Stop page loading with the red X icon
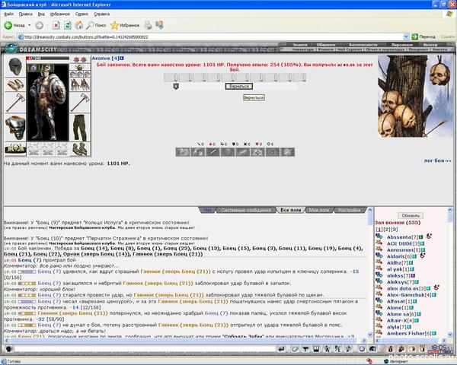The image size is (457, 365). (56, 26)
